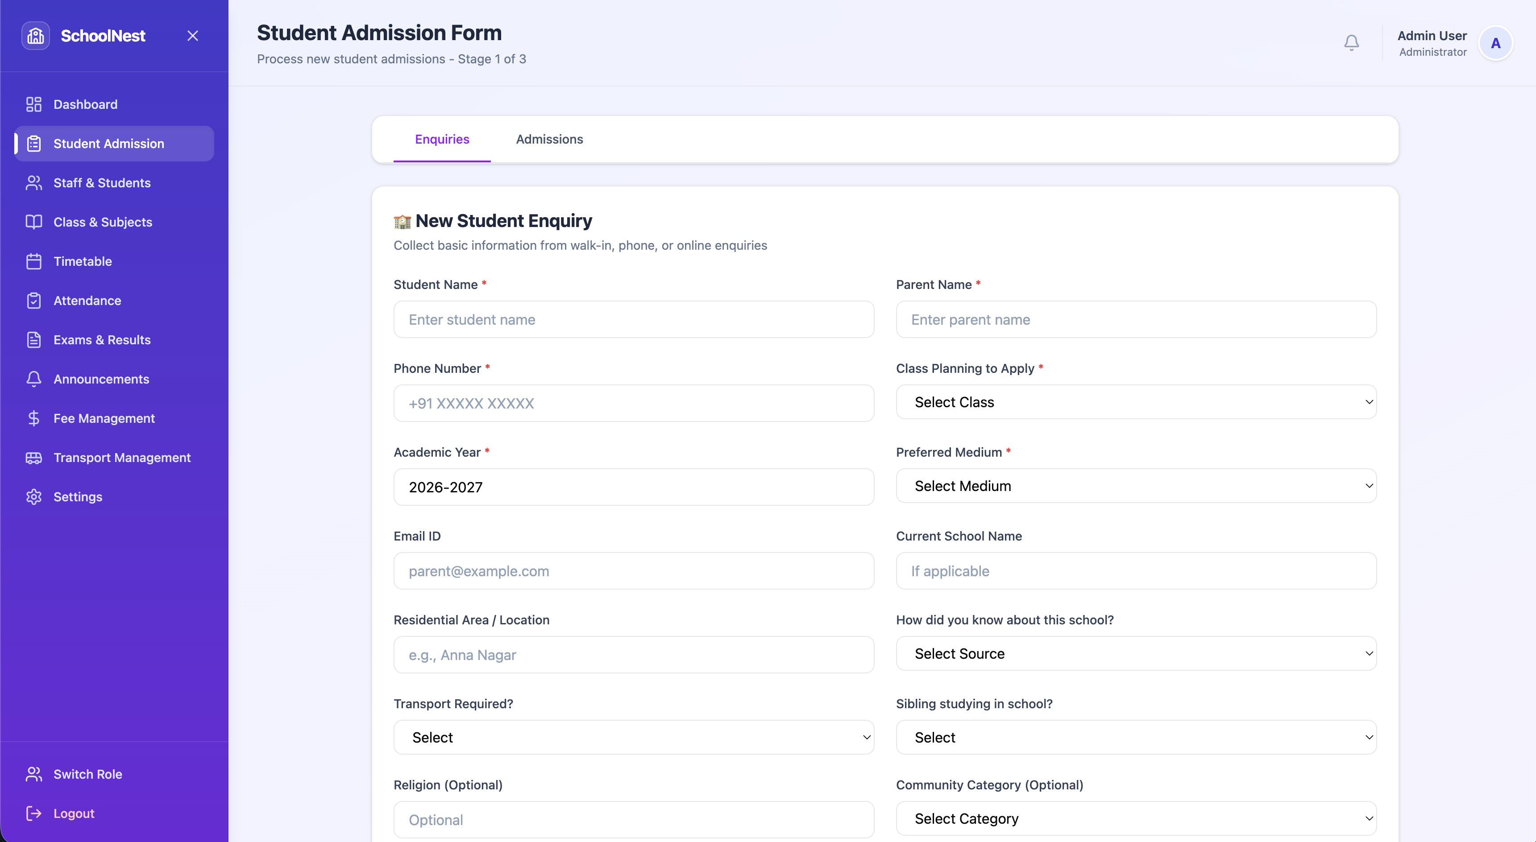Open Exams & Results
This screenshot has height=842, width=1536.
coord(101,340)
